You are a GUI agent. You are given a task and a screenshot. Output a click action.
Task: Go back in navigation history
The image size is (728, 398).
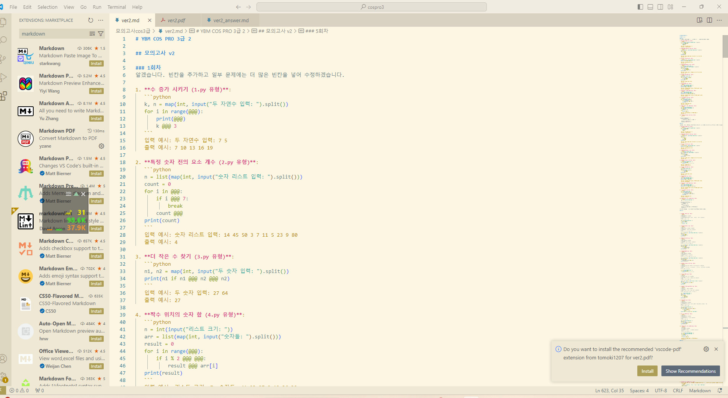tap(238, 7)
